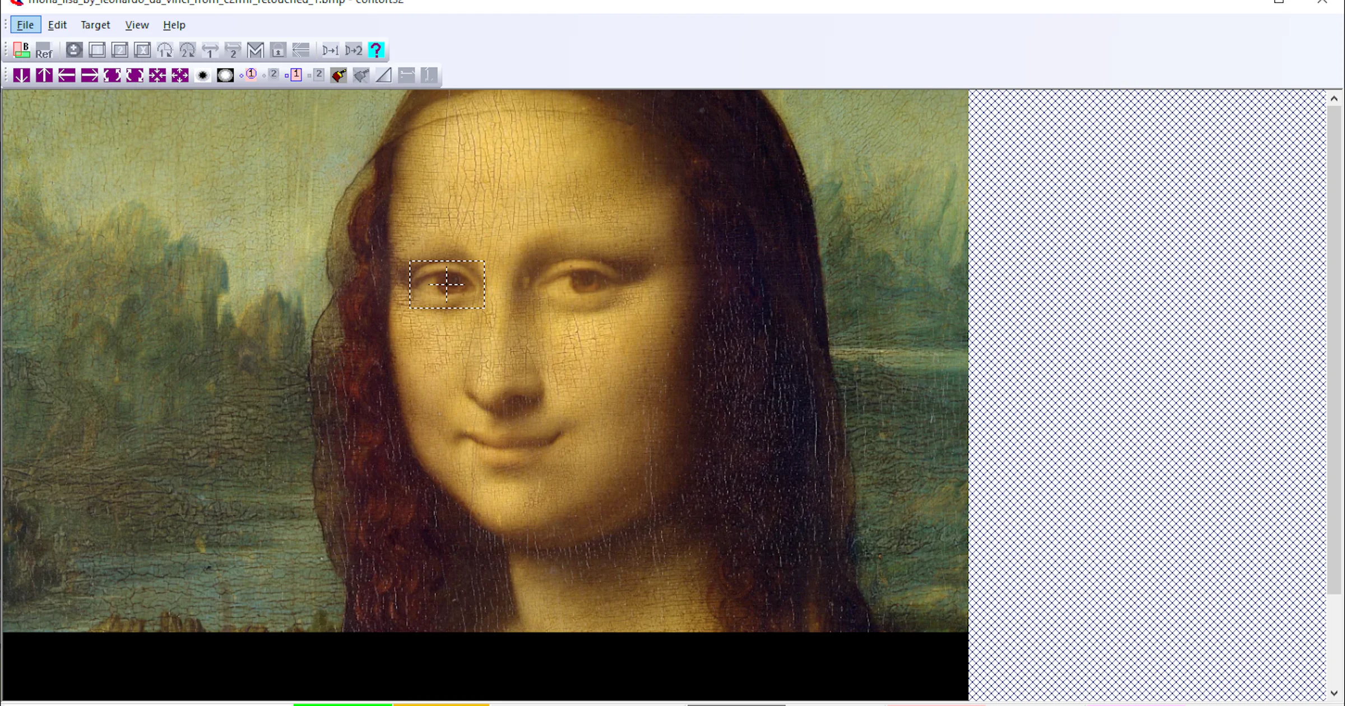Toggle the square 2 option
This screenshot has height=706, width=1345.
click(x=316, y=75)
